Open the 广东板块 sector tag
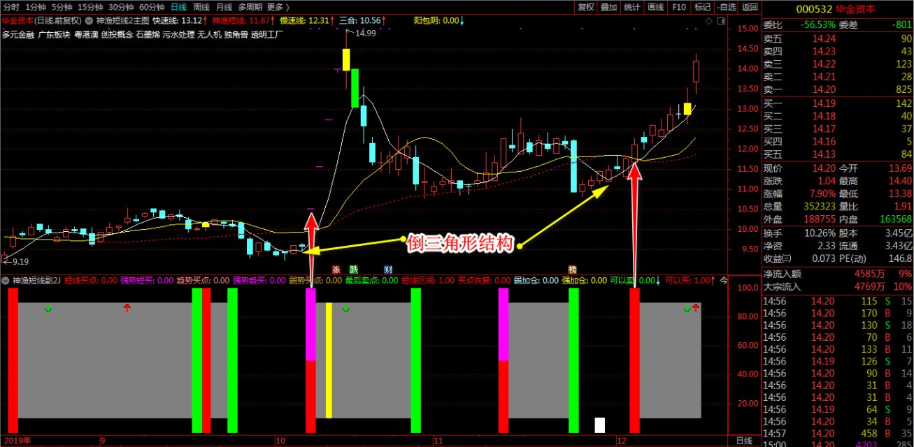Screen dimensions: 914x447 click(x=54, y=34)
